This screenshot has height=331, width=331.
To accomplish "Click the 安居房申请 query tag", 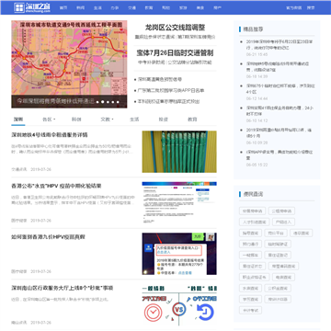I will (x=252, y=211).
